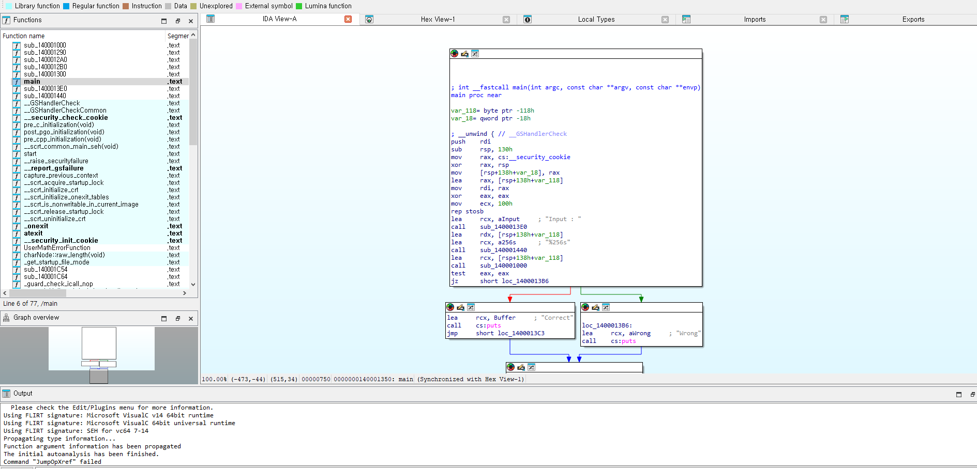Click the Local Types tab icon
Viewport: 977px width, 469px height.
coord(528,20)
